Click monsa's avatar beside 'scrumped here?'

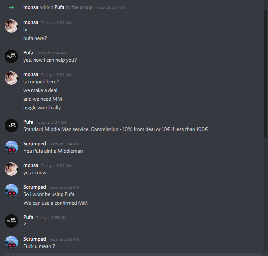click(11, 78)
